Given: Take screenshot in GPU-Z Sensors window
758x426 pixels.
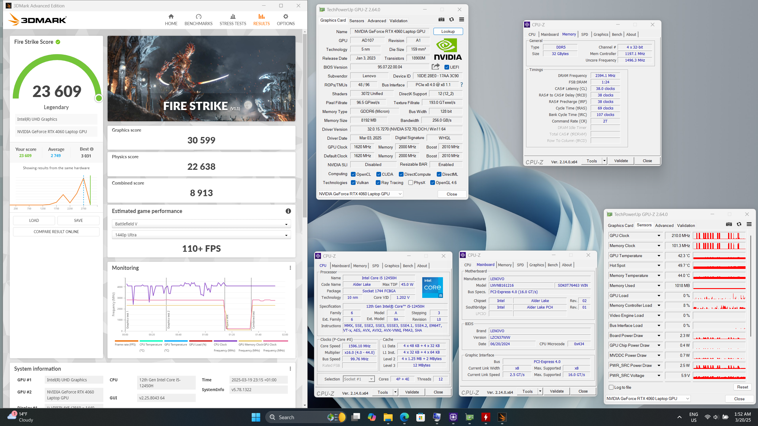Looking at the screenshot, I should click(729, 224).
